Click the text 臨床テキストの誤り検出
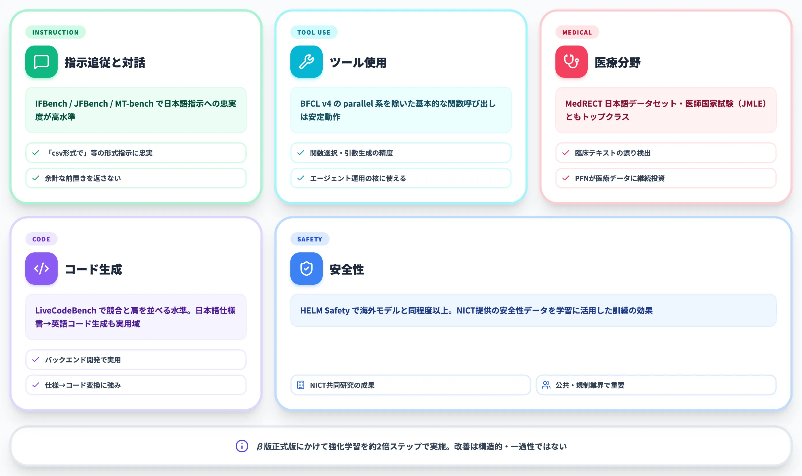 click(x=613, y=153)
